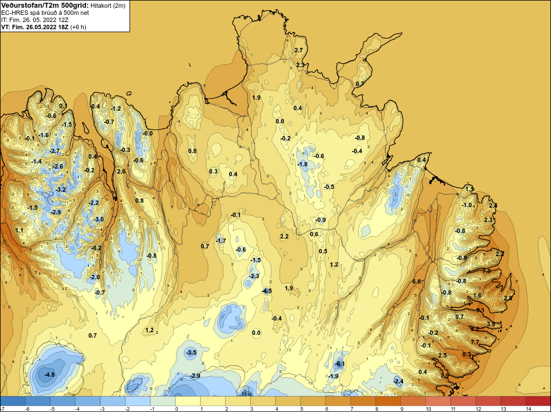Click legend swatch between 8 and 9

point(388,400)
